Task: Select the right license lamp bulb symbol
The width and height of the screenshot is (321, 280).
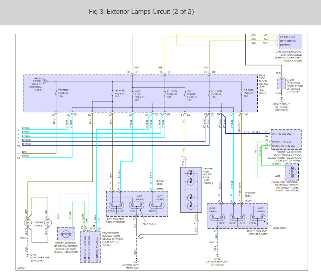Action: coord(48,223)
